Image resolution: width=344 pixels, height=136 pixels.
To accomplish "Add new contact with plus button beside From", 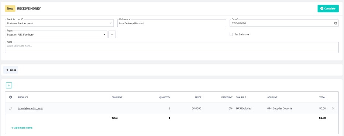I will tap(112, 35).
